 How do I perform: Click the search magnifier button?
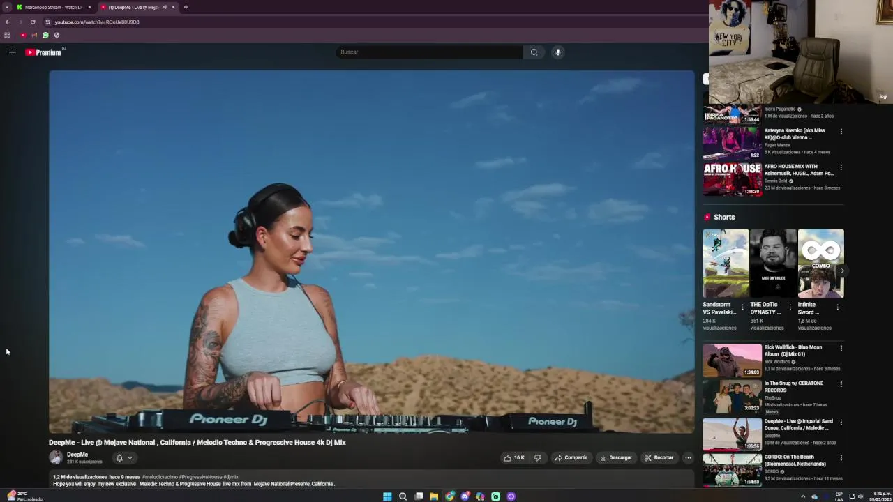(x=534, y=52)
